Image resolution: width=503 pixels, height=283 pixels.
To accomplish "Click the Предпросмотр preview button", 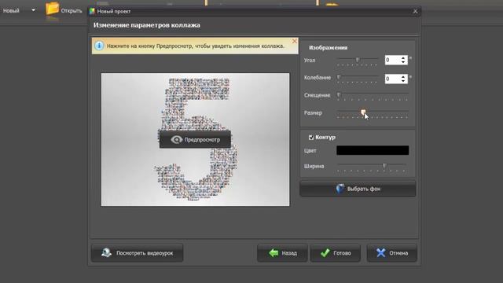I will [x=195, y=140].
